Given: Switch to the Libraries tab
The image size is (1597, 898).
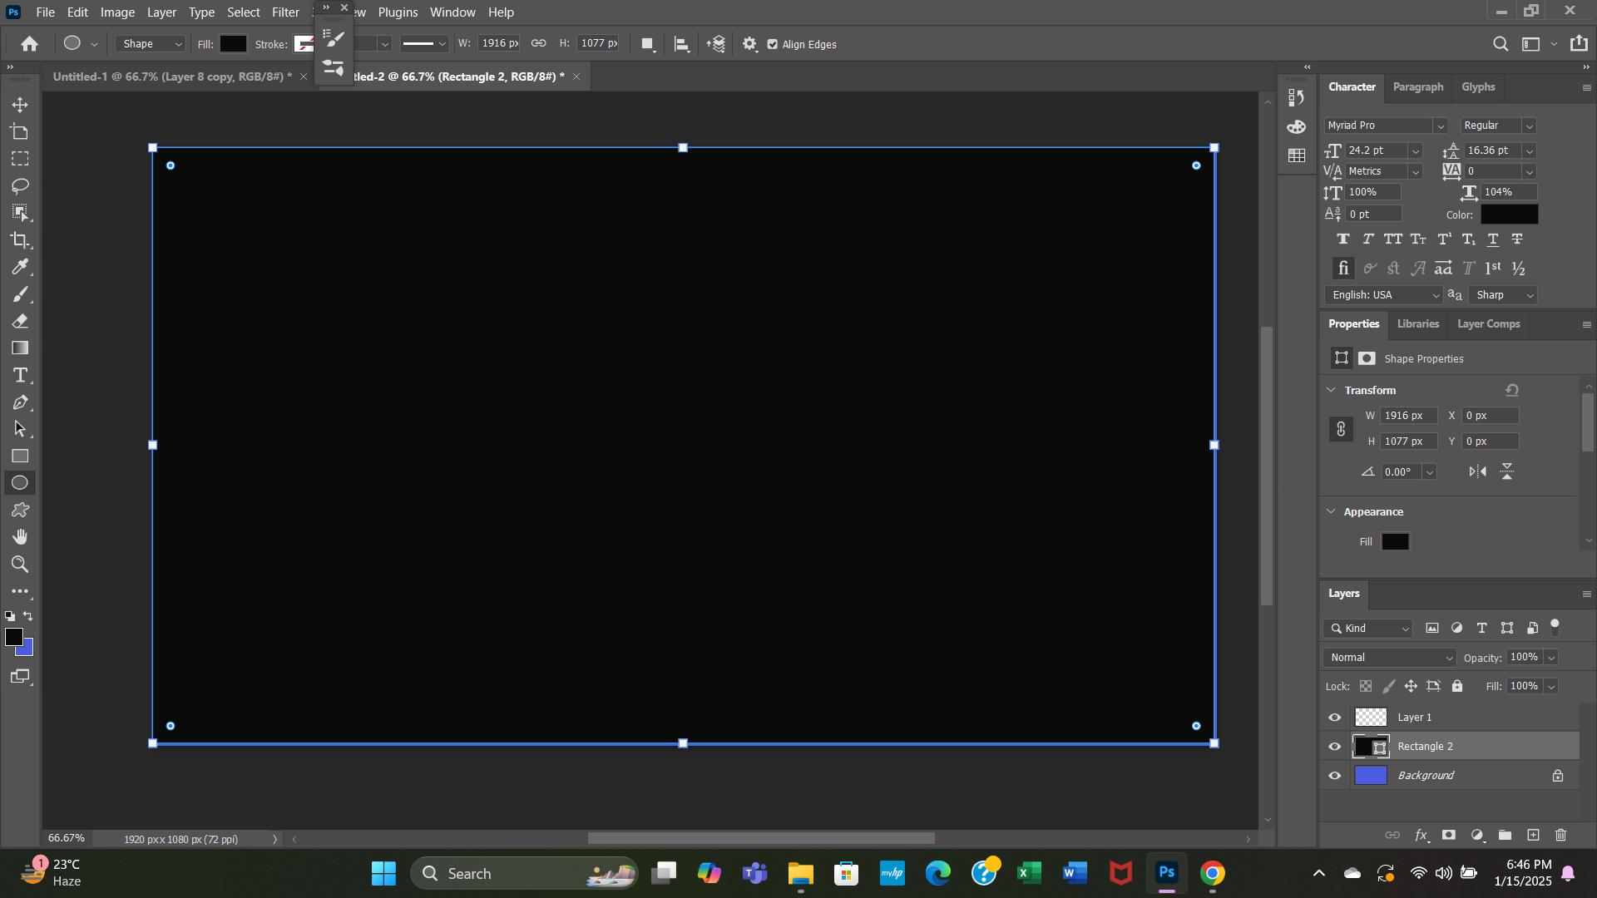Looking at the screenshot, I should point(1418,323).
